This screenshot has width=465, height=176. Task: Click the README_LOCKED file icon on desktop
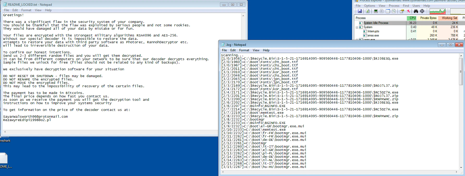[x=4, y=158]
